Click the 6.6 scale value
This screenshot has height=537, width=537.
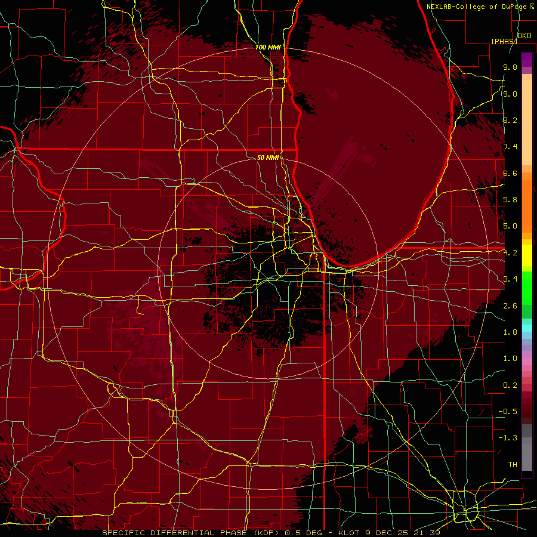[510, 173]
